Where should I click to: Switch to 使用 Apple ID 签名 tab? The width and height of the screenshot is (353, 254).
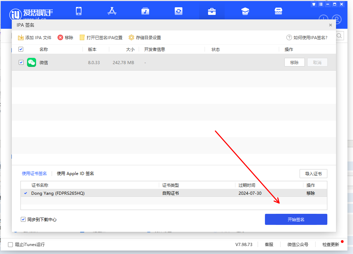pyautogui.click(x=75, y=174)
